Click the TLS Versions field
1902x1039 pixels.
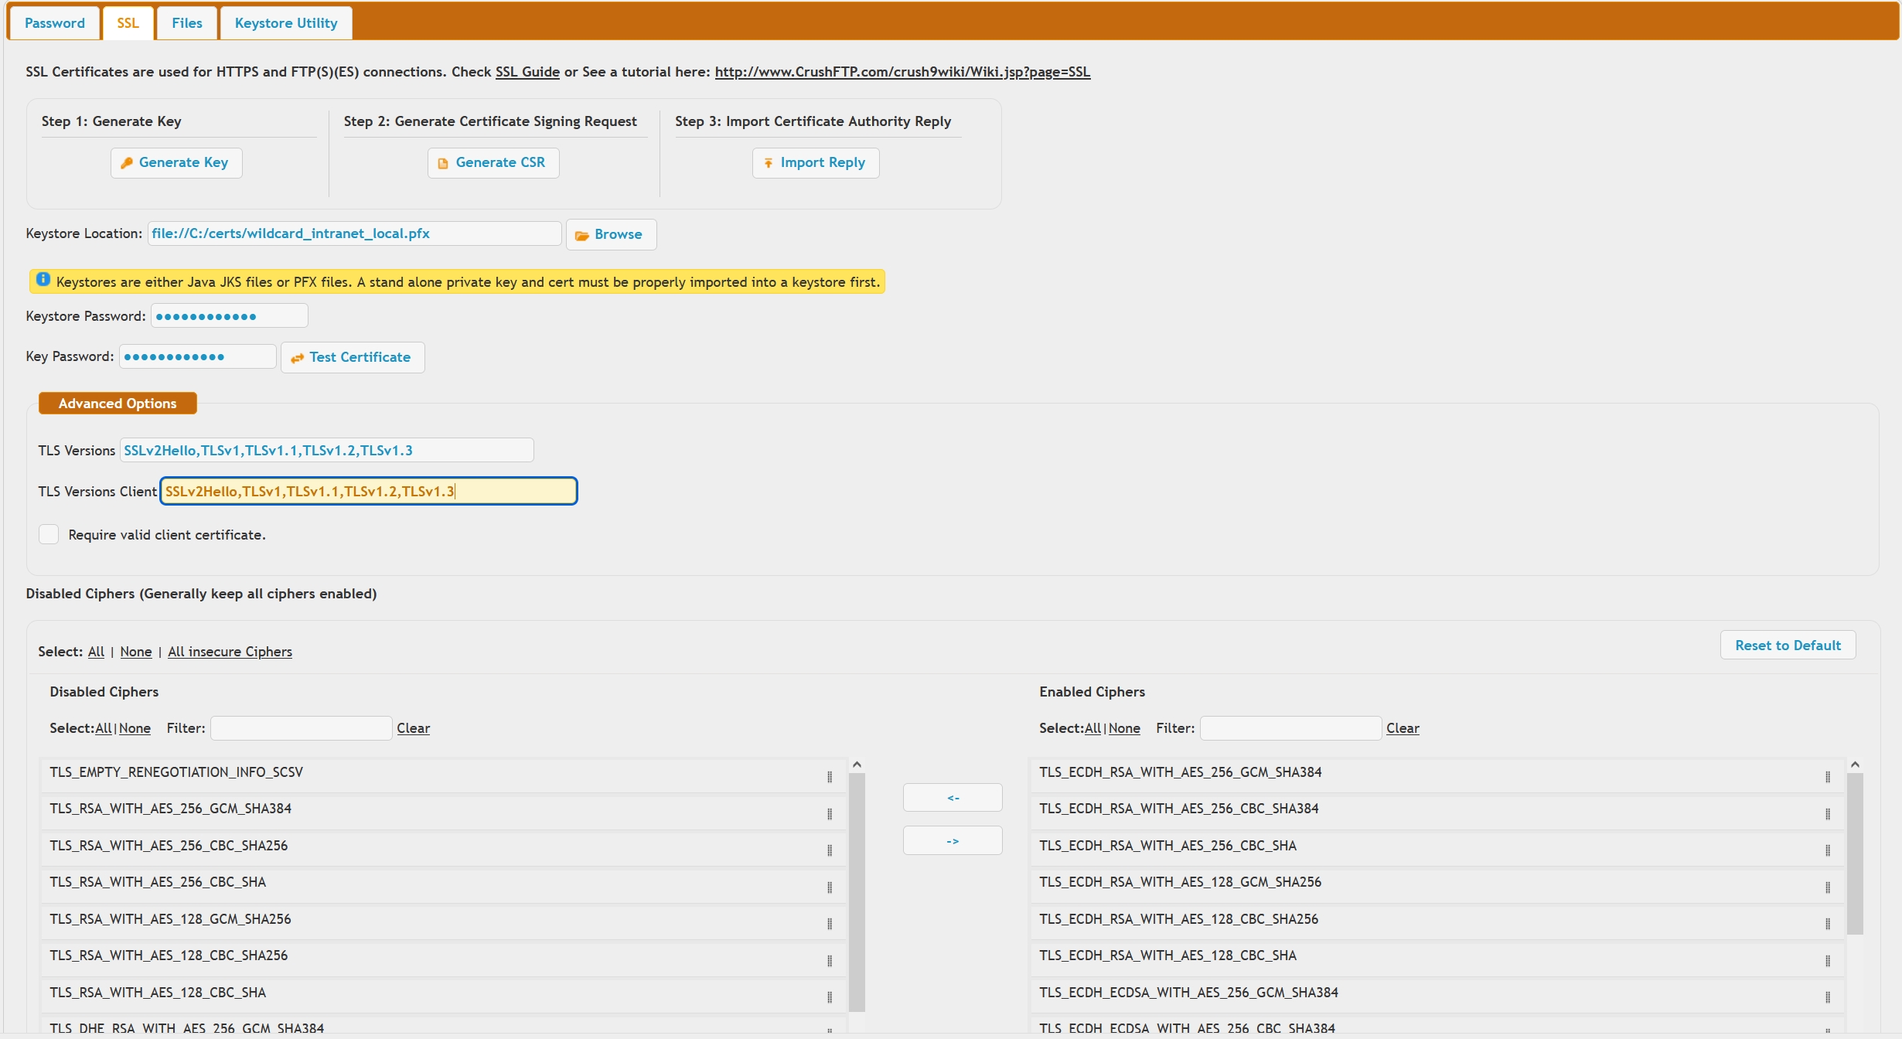[x=326, y=450]
